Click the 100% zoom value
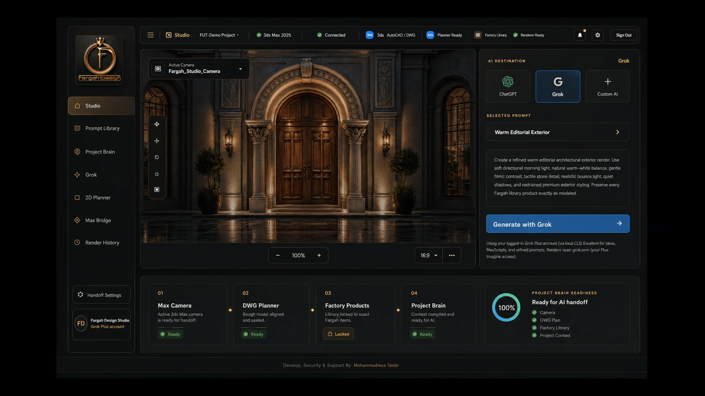Image resolution: width=705 pixels, height=396 pixels. (298, 256)
